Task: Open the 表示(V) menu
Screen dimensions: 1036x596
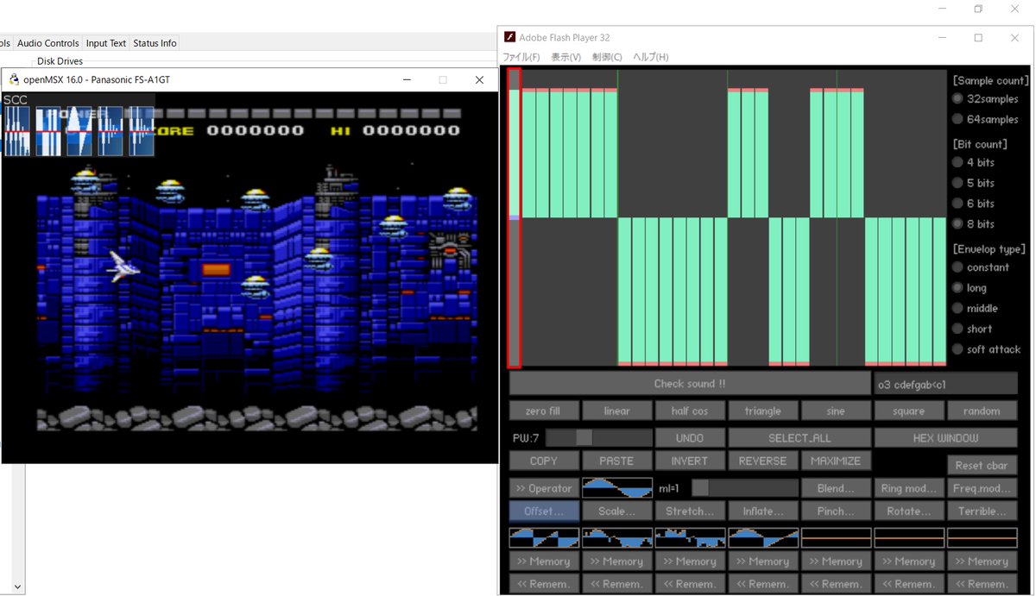Action: (x=565, y=57)
